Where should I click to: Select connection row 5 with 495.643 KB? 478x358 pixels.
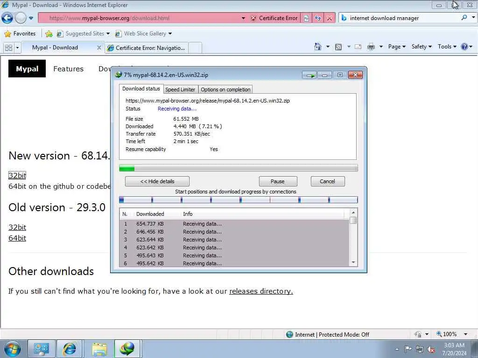[234, 255]
